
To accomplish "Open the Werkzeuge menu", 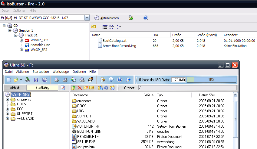I will click(x=61, y=72).
